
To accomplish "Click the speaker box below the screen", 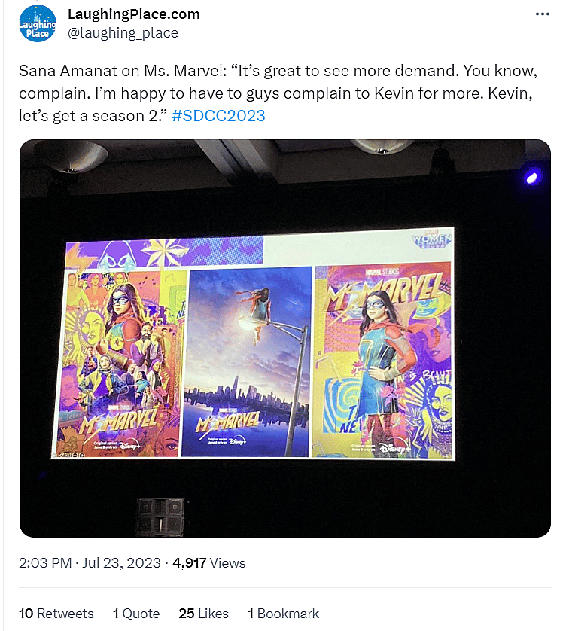I will point(161,517).
